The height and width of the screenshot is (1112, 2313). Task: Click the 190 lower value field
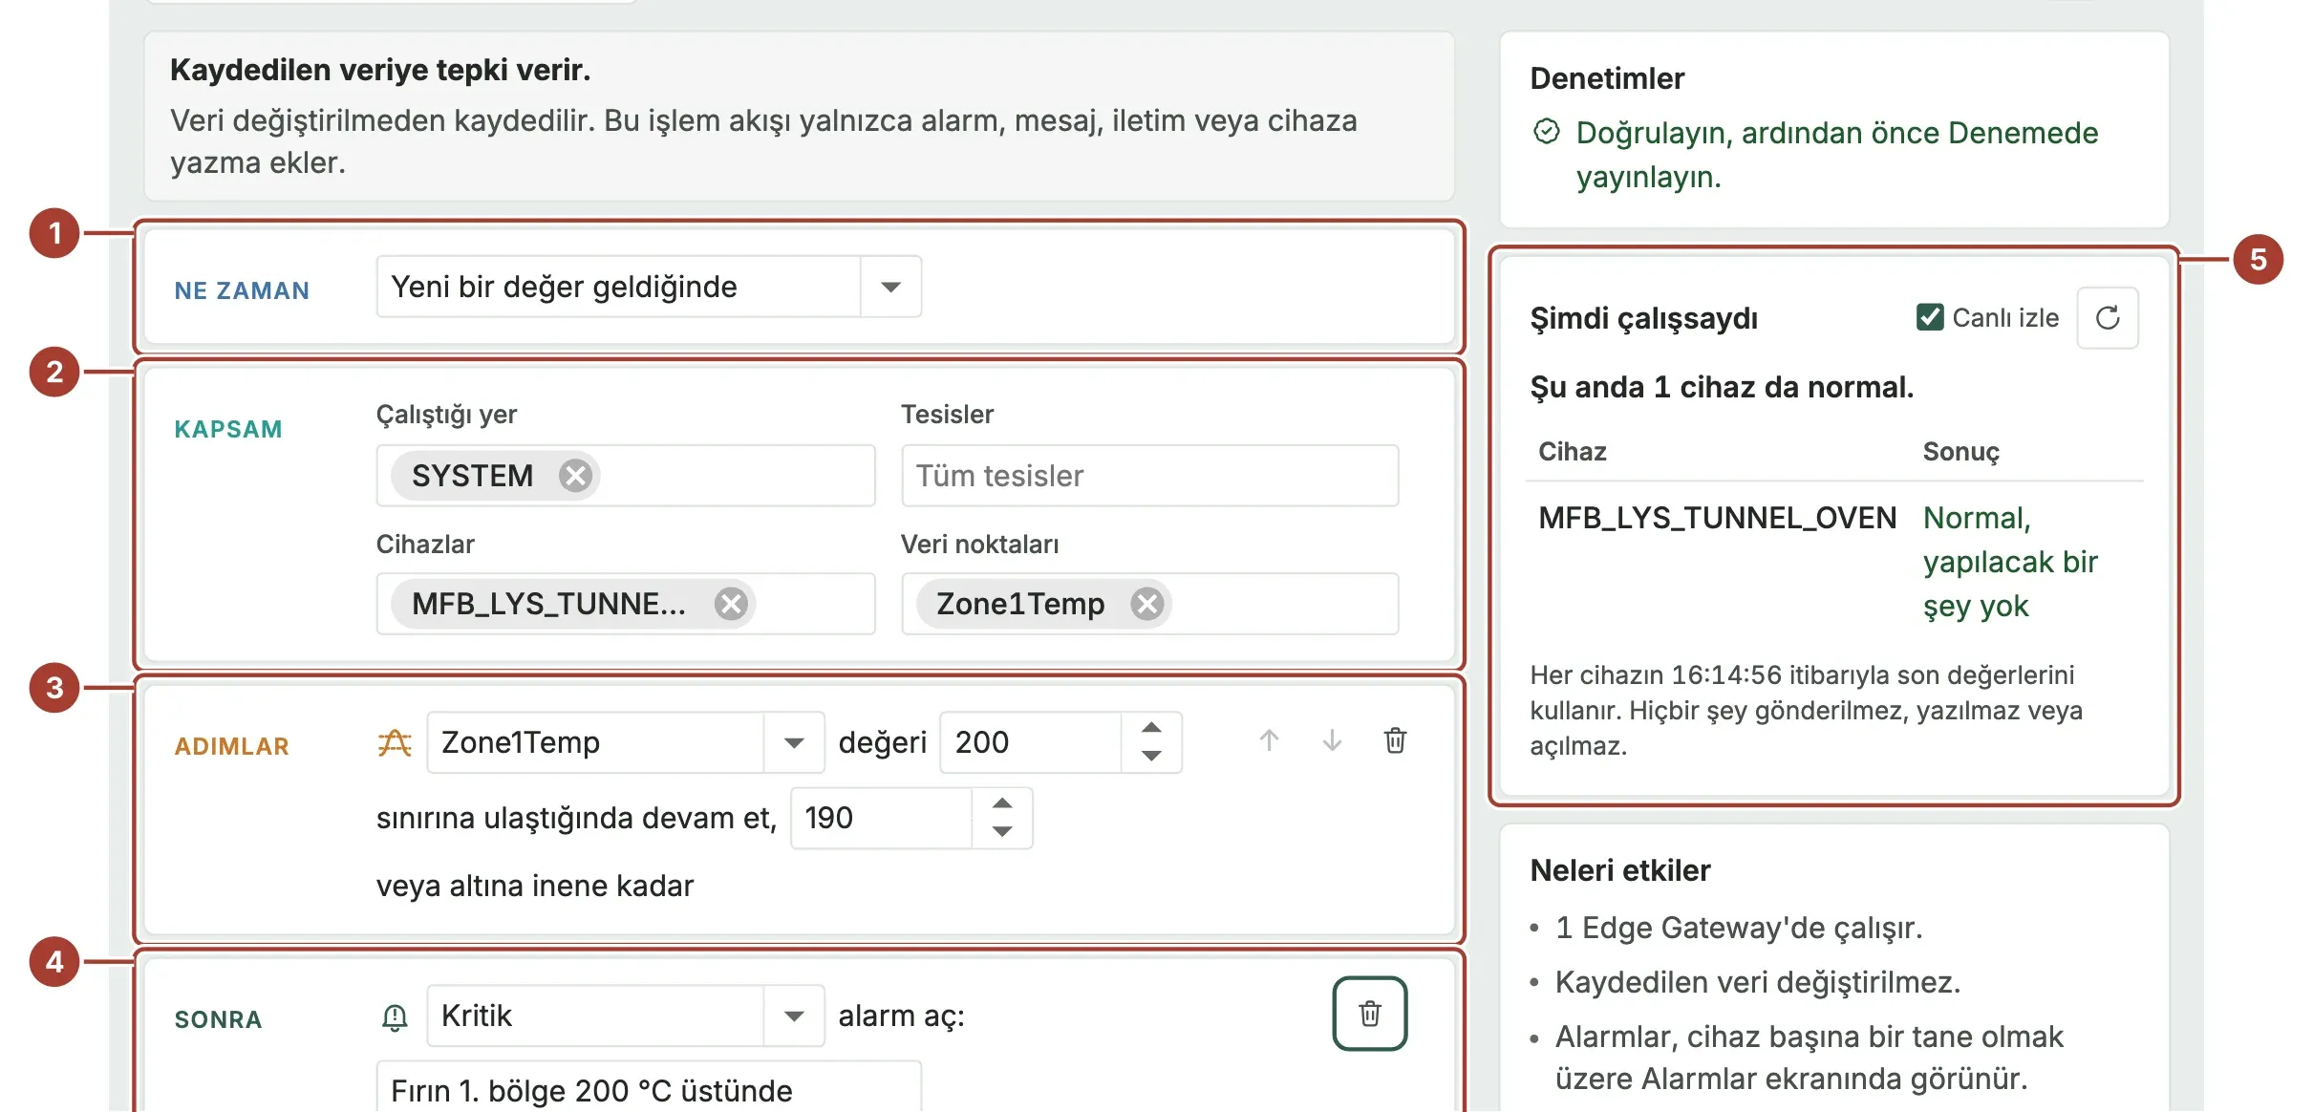point(881,818)
